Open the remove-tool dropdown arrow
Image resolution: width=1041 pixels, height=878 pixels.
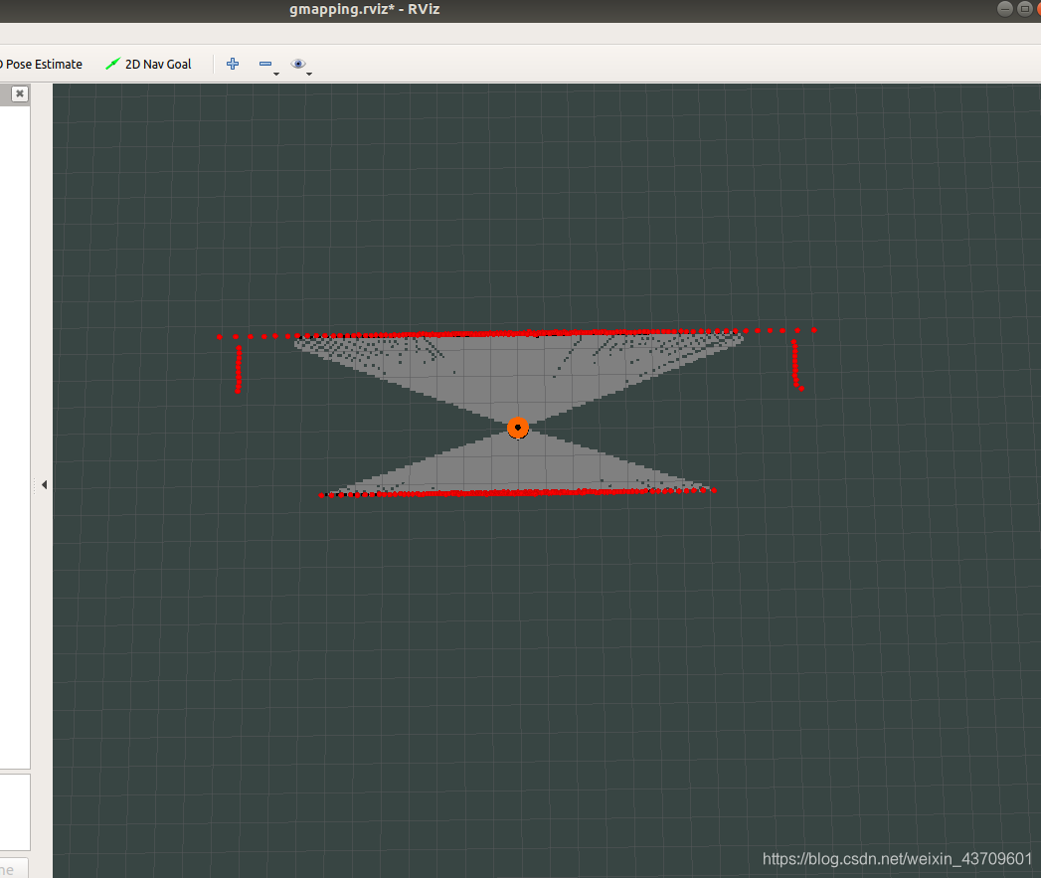[276, 74]
